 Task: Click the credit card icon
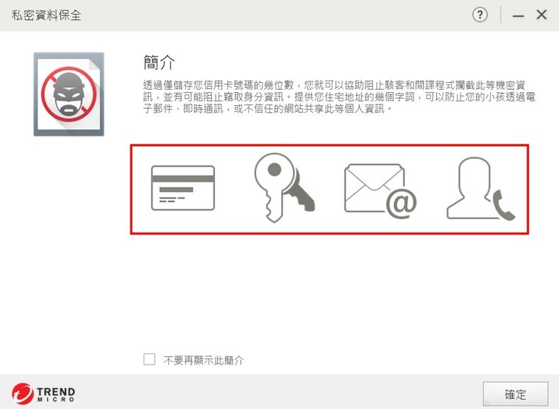[183, 188]
